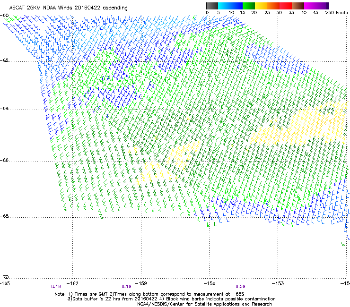
Task: Click the '-153' longitude label
Action: pos(278,283)
